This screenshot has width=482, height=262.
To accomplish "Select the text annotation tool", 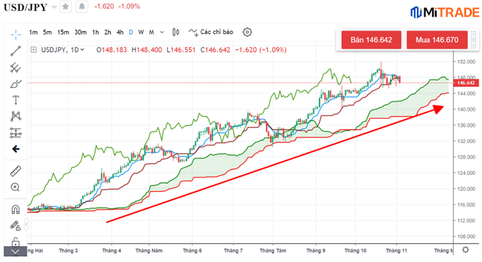I will click(16, 99).
